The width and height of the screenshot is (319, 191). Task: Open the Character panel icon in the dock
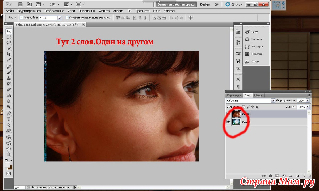click(238, 80)
